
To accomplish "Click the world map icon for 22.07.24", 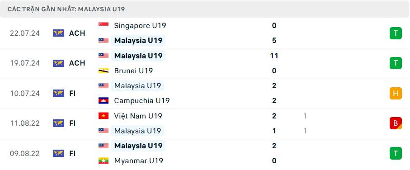I will (59, 33).
